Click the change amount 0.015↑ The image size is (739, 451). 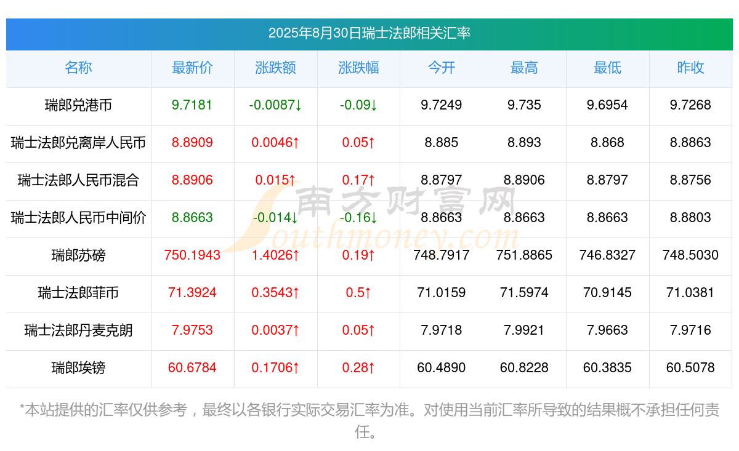tap(275, 180)
